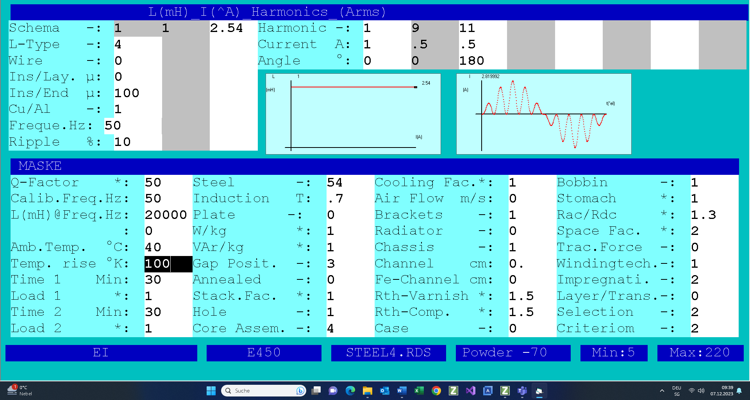Open Outlook from the taskbar

[384, 391]
